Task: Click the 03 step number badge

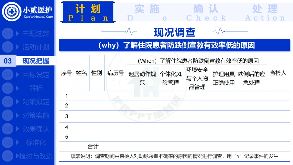Action: pyautogui.click(x=8, y=61)
